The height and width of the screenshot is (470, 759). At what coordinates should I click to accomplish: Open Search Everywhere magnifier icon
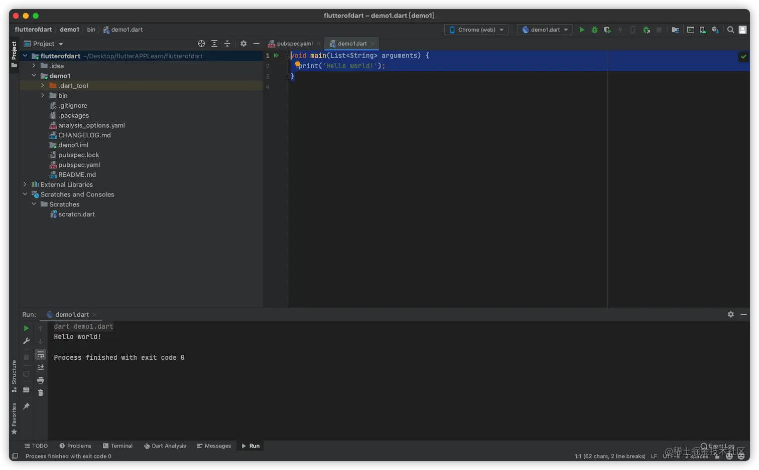tap(730, 30)
